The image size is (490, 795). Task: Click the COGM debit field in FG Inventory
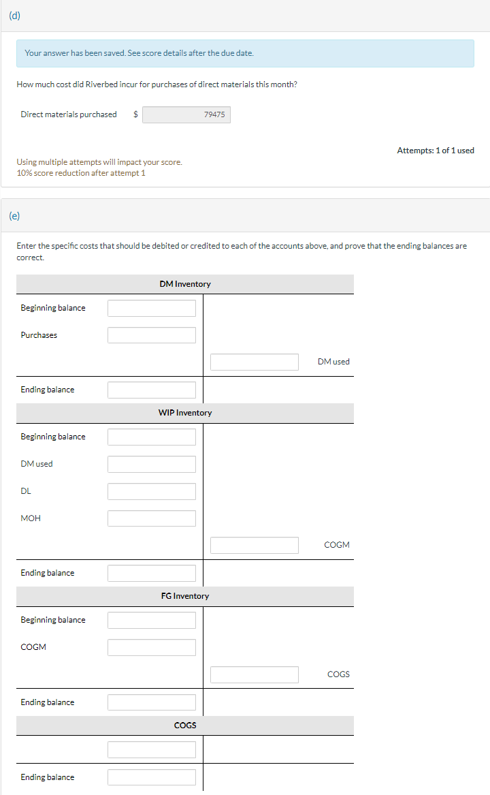coord(151,646)
